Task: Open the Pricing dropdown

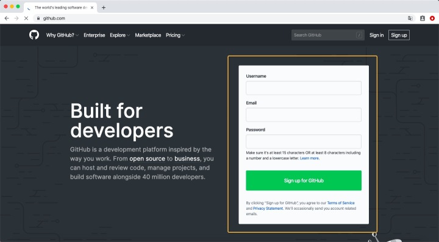Action: 175,35
